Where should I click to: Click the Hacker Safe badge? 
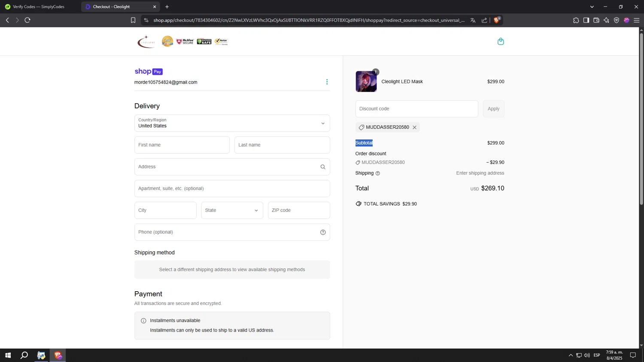204,41
